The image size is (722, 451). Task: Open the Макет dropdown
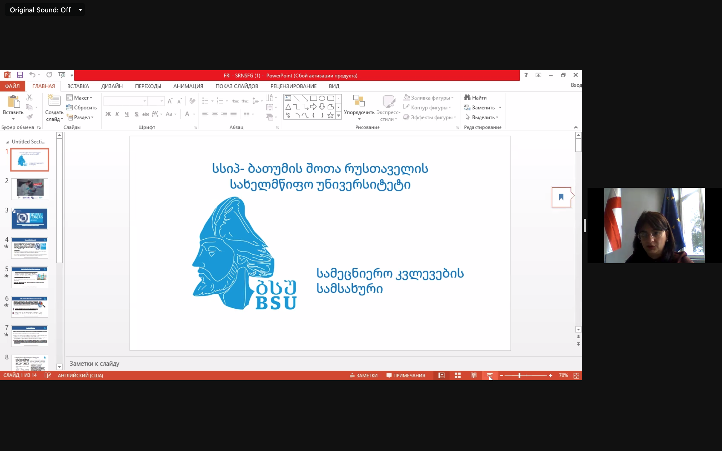pyautogui.click(x=79, y=98)
